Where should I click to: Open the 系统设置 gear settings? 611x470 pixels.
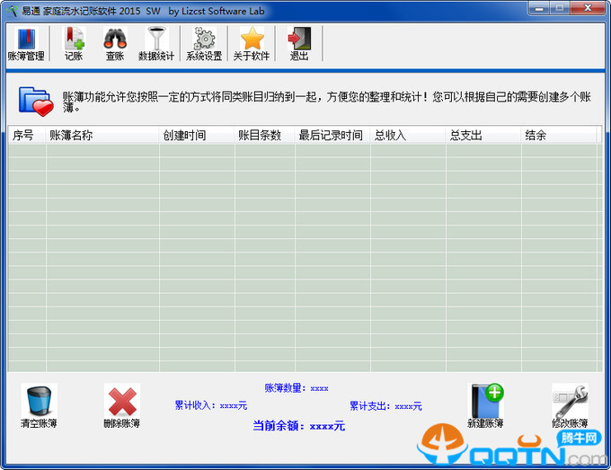click(204, 43)
